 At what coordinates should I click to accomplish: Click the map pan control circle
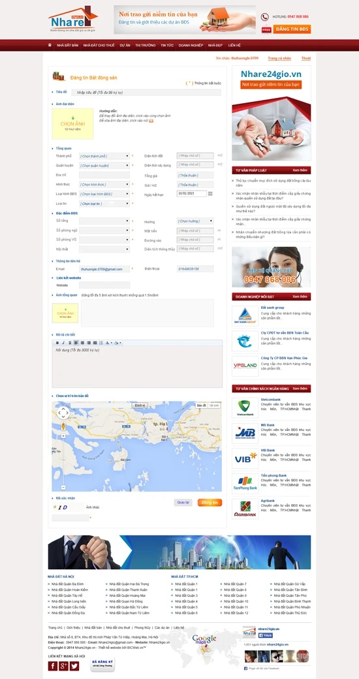click(63, 412)
